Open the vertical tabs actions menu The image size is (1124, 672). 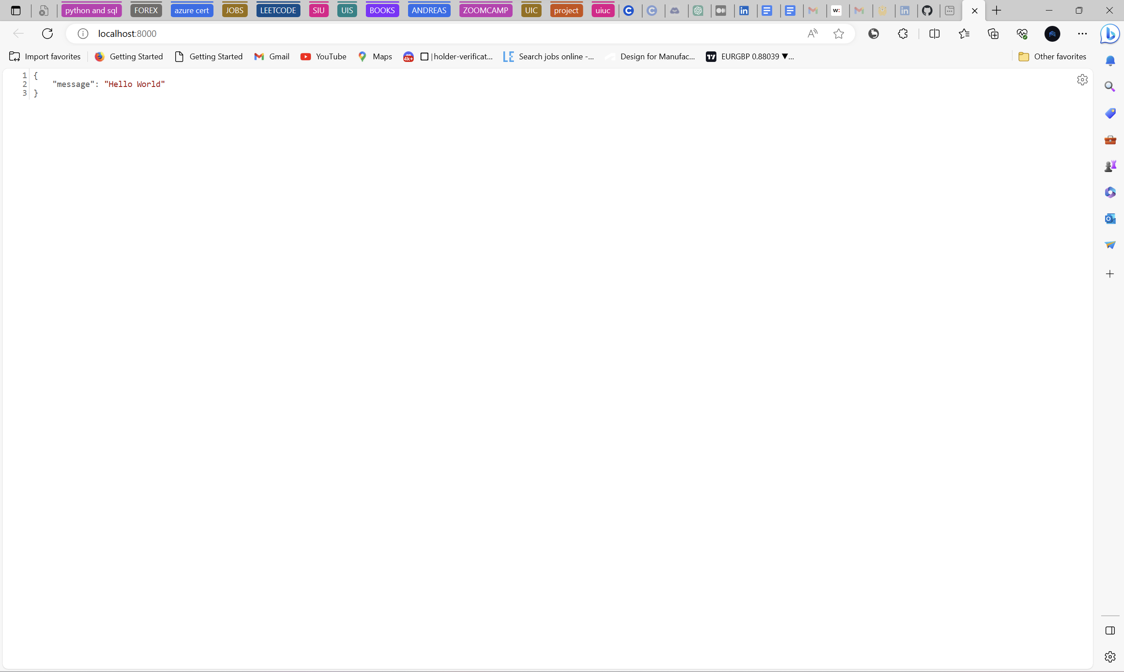(16, 11)
